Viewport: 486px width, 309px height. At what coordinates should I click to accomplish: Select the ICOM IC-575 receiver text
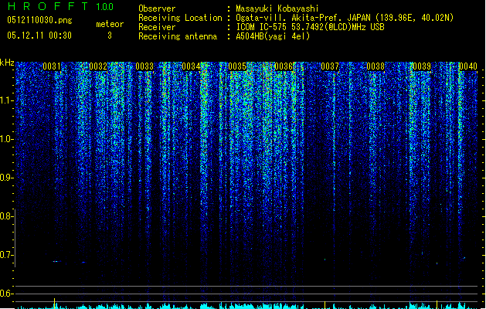pyautogui.click(x=310, y=27)
